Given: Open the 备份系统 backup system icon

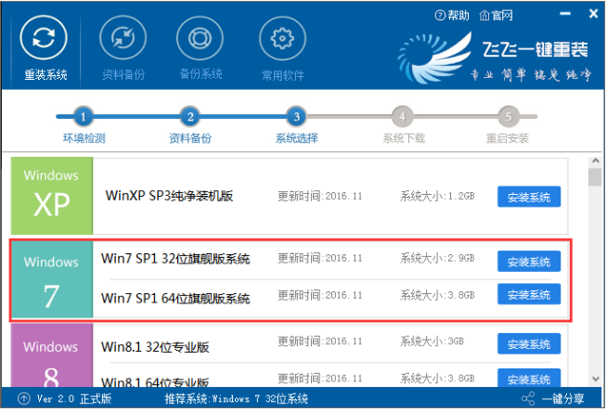Looking at the screenshot, I should 200,38.
